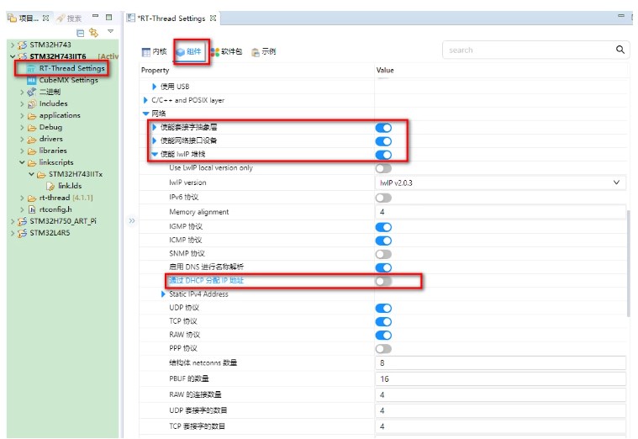The image size is (638, 439).
Task: Close the RT-Thread Settings editor tab
Action: click(213, 19)
